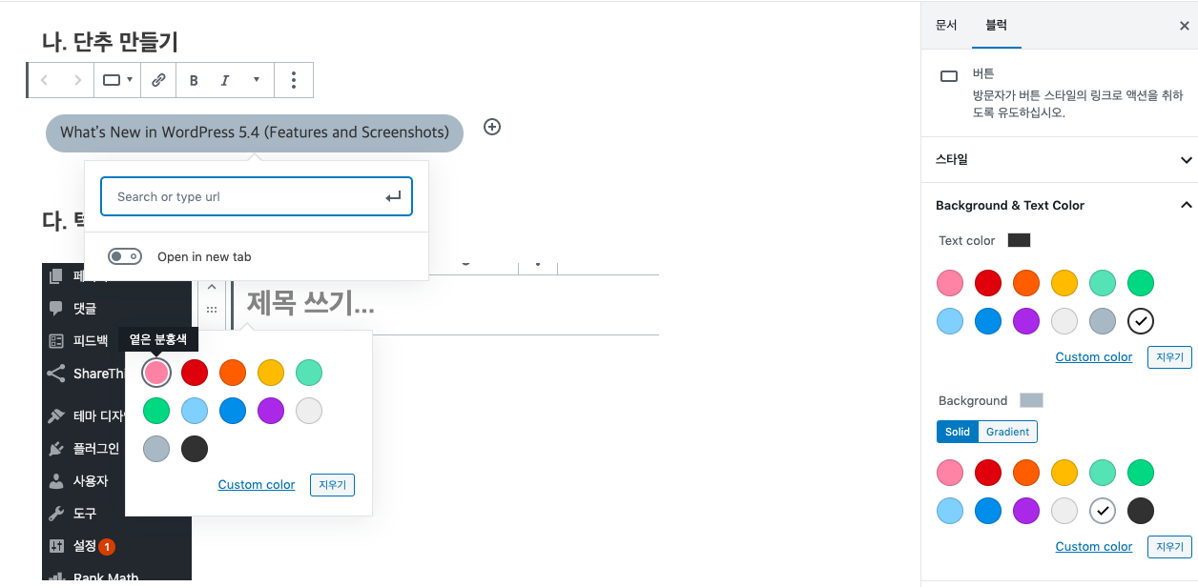This screenshot has height=587, width=1198.
Task: Click the plus icon beside the button
Action: 492,127
